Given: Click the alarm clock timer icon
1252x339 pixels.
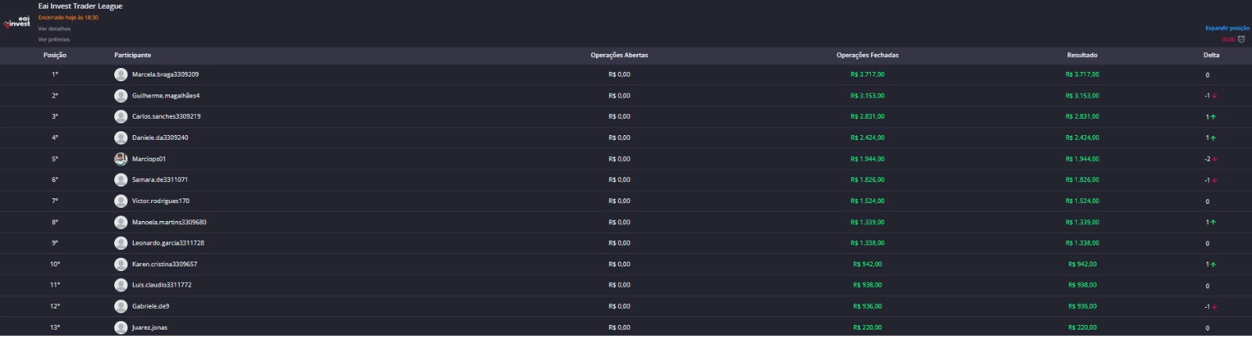Looking at the screenshot, I should click(x=1241, y=39).
